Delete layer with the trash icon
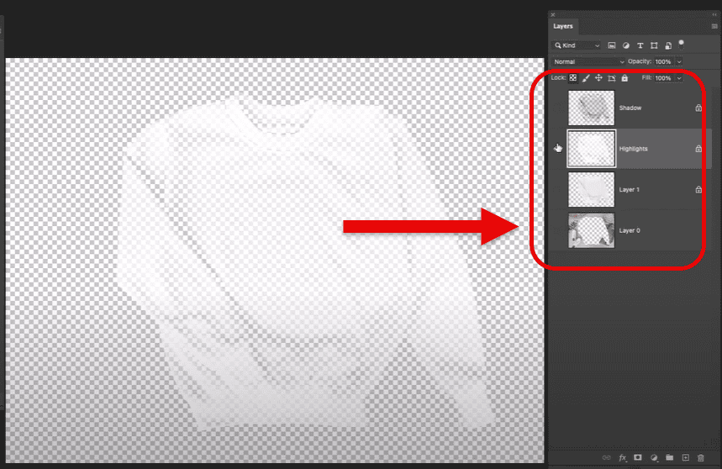 (701, 457)
